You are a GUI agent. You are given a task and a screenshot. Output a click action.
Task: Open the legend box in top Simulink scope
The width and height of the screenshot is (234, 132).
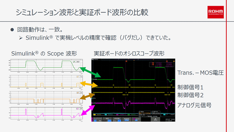tap(76, 62)
